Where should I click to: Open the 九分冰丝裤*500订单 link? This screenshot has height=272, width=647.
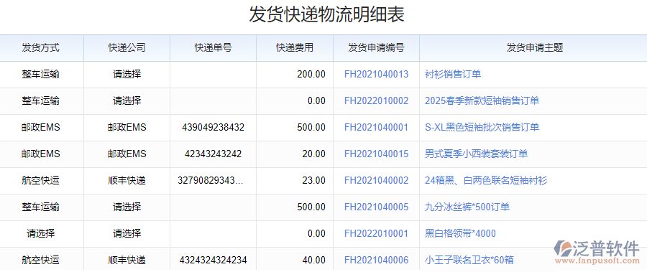(x=467, y=207)
